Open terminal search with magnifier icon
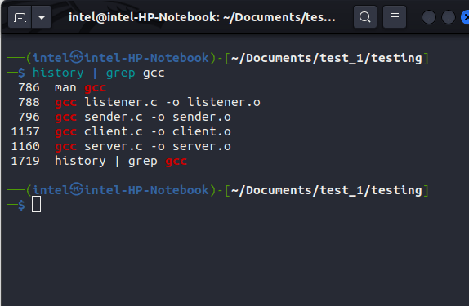Image resolution: width=469 pixels, height=306 pixels. tap(365, 17)
